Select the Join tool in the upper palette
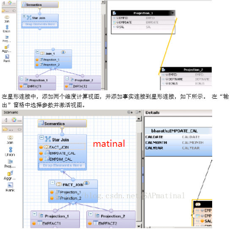 [7, 19]
